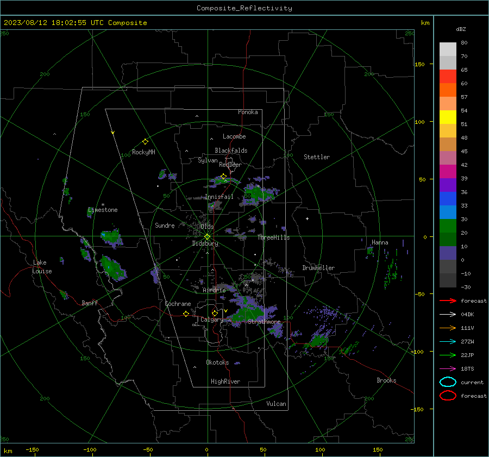The width and height of the screenshot is (489, 457).
Task: Select the red forecast ellipse legend icon
Action: (448, 396)
